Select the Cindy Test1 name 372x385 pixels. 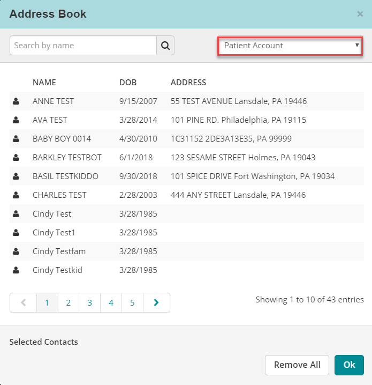pos(54,233)
